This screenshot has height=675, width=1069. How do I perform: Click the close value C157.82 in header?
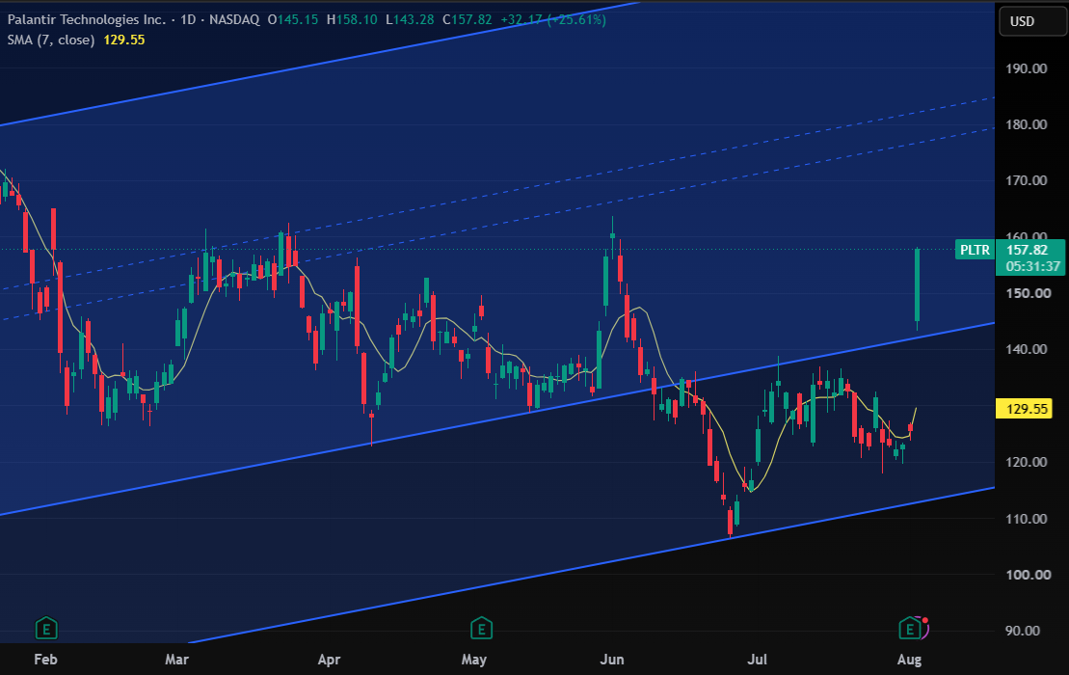pos(467,20)
